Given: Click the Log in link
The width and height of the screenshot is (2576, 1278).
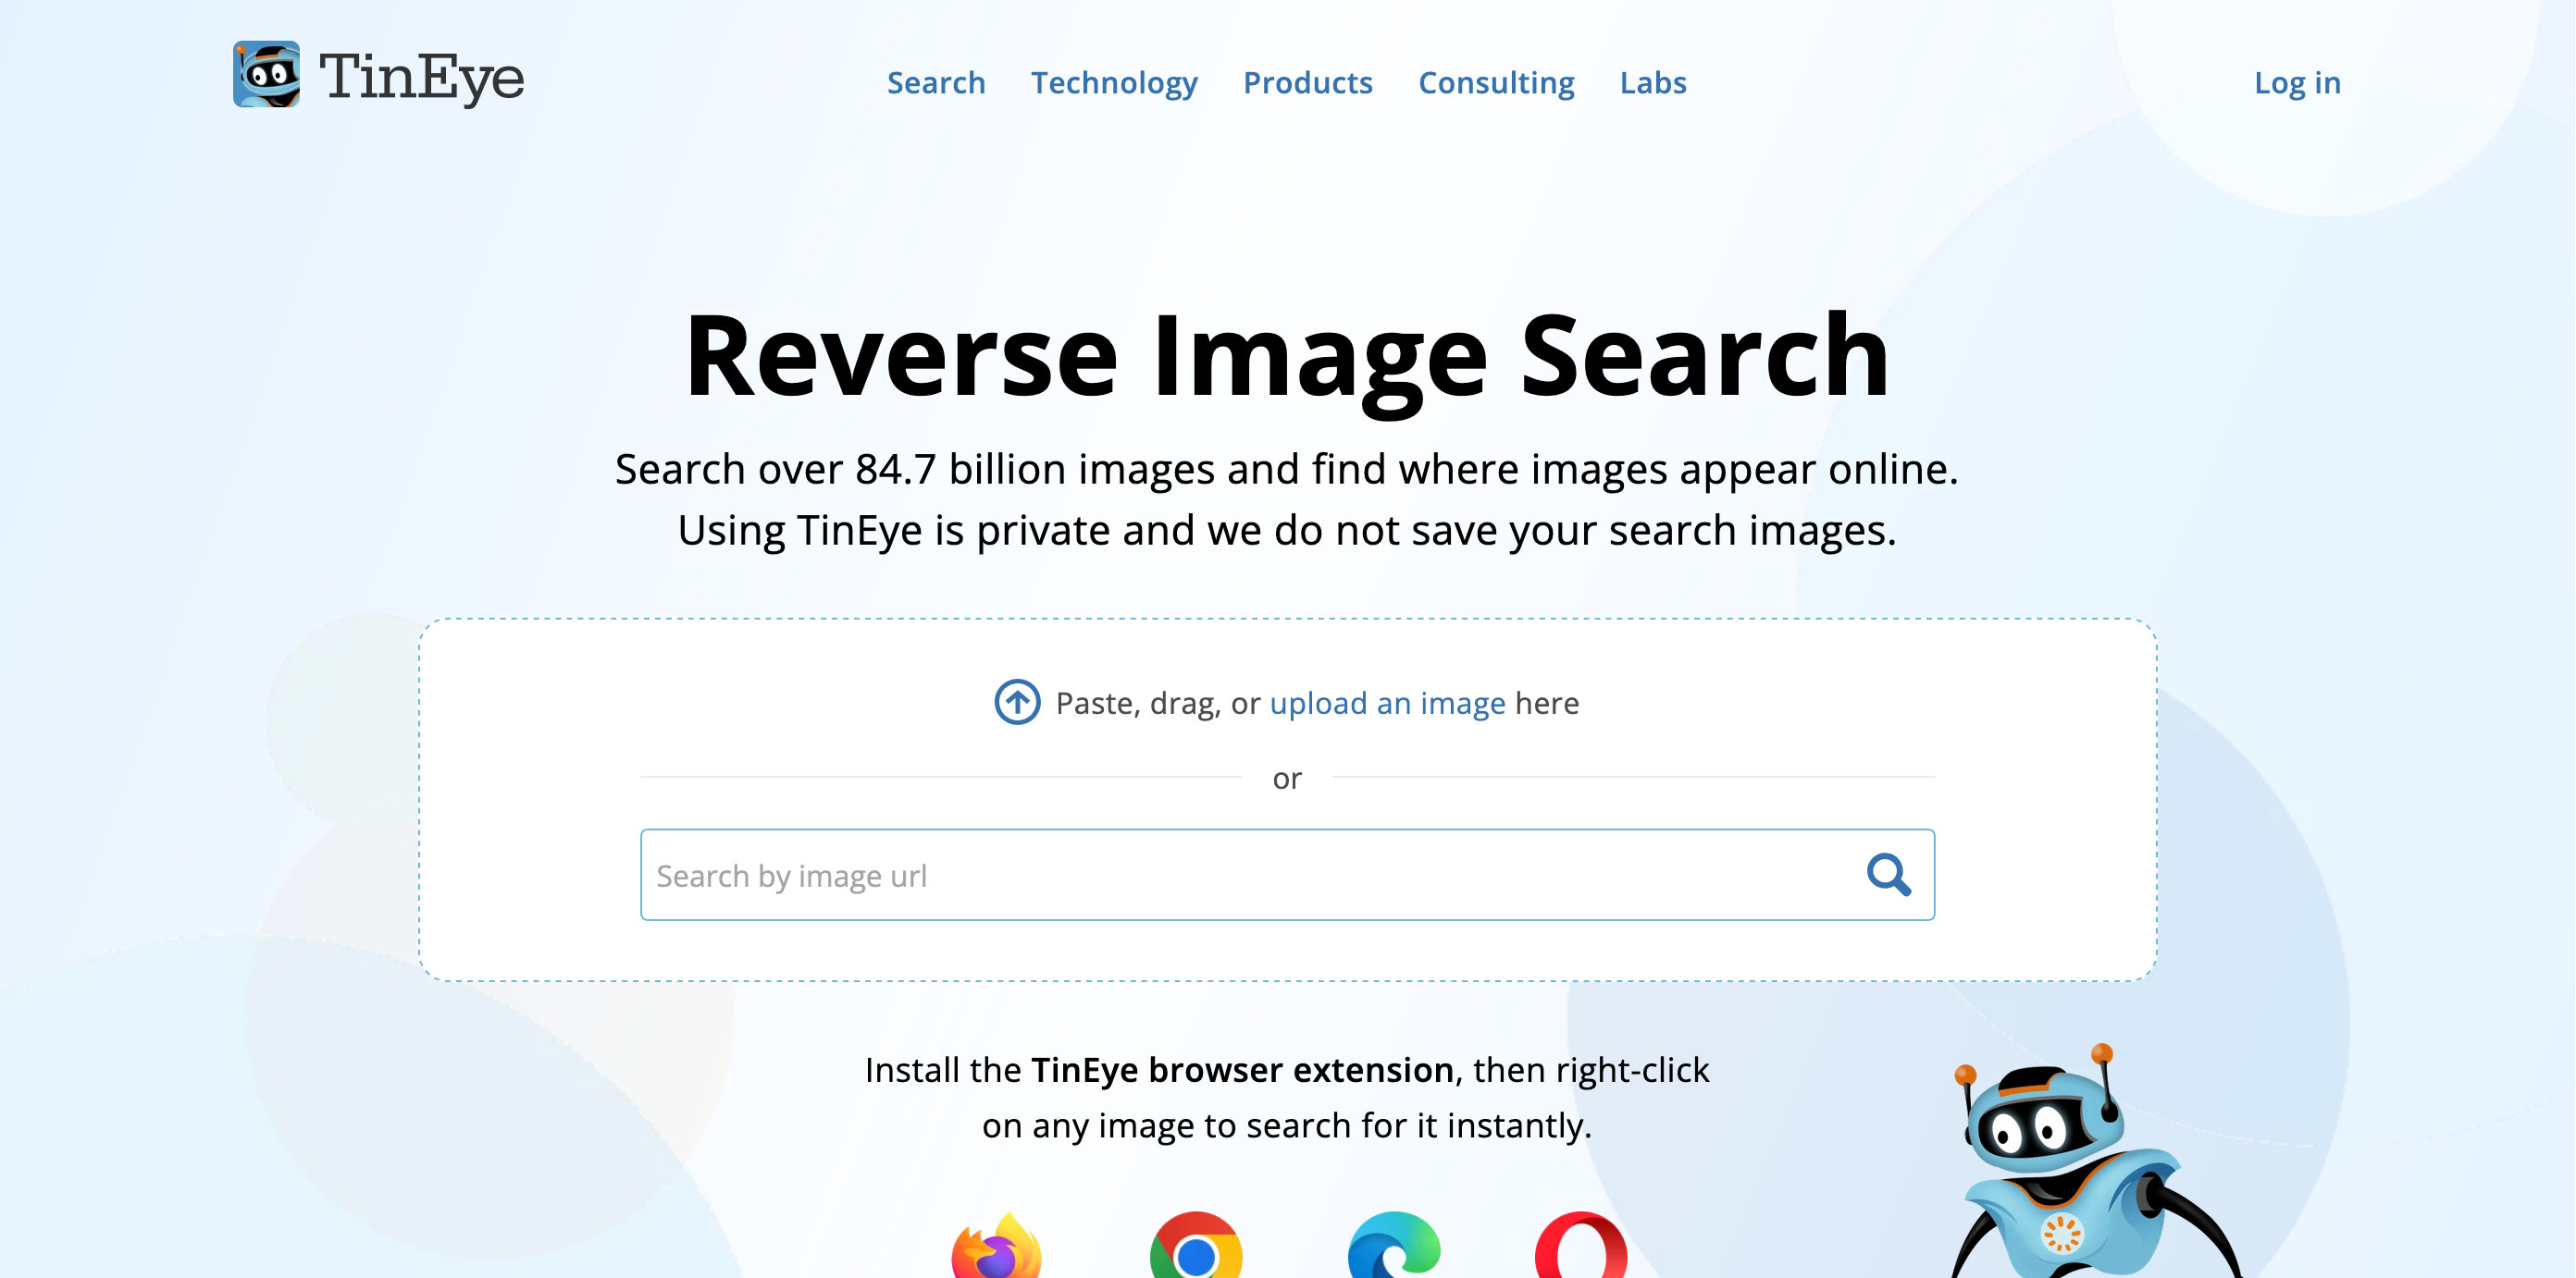Looking at the screenshot, I should [x=2297, y=83].
